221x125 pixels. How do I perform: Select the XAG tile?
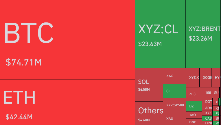[174, 76]
